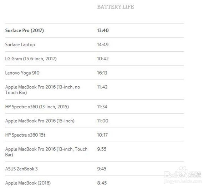
Task: Select the 10:17 battery life value
Action: pos(102,135)
